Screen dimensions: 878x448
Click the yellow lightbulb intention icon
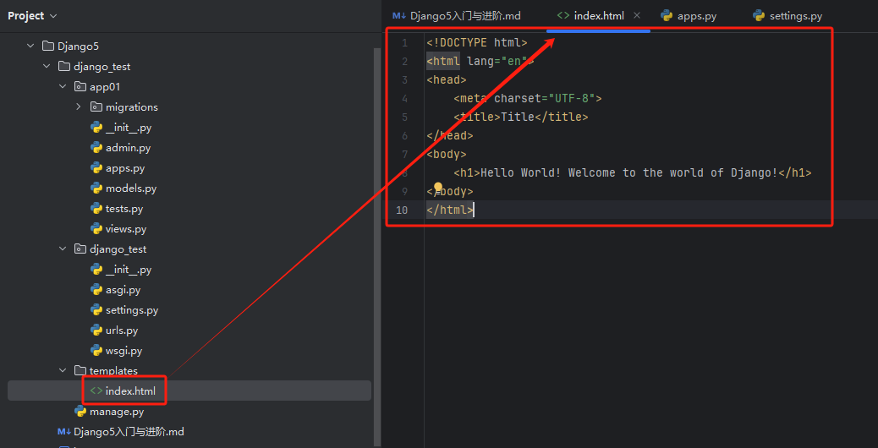[438, 187]
